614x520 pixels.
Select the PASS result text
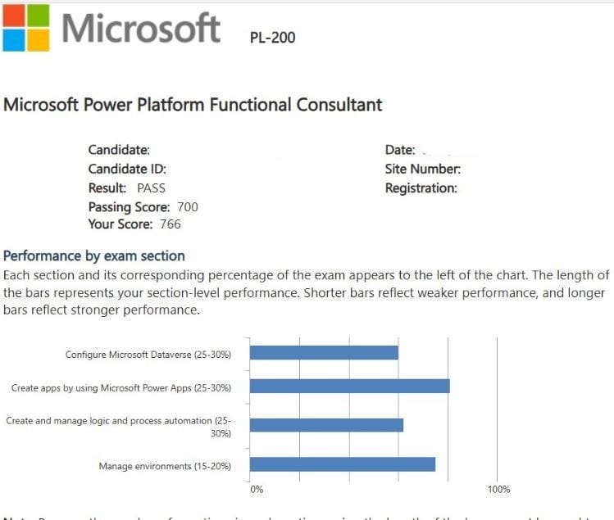151,188
